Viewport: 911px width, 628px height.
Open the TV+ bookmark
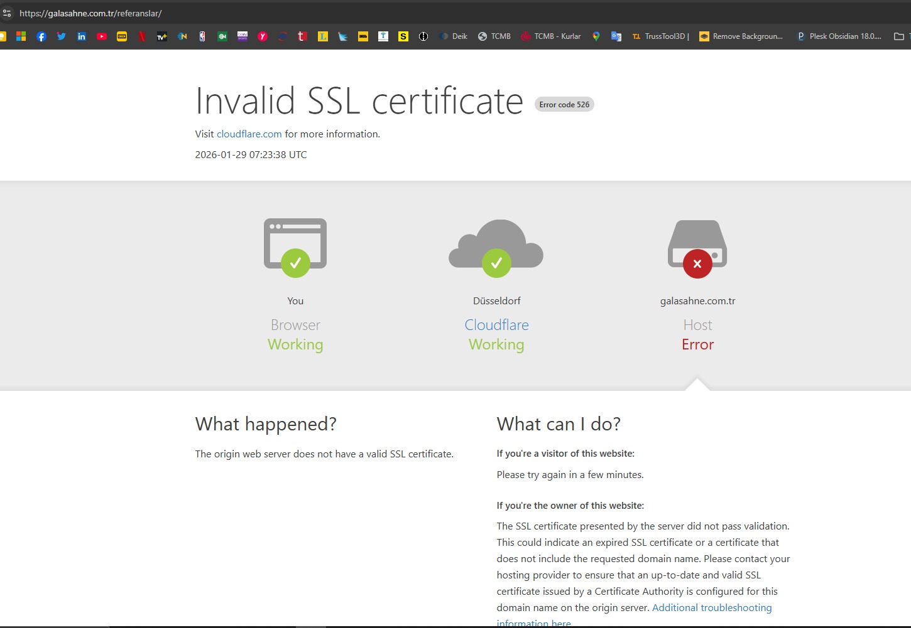[x=162, y=36]
